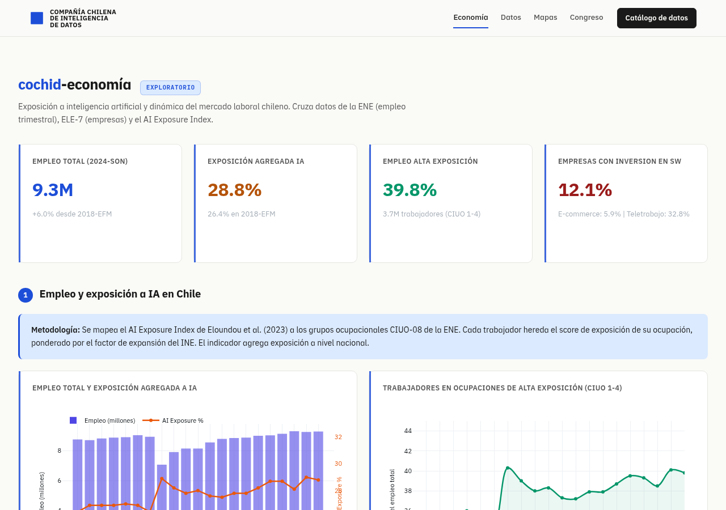Click 'E-commerce: 5.9% | Teletrabajo: 32.8%' text
The image size is (726, 510).
tap(624, 214)
